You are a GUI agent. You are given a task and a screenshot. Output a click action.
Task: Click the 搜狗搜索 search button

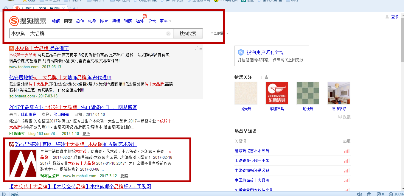[188, 33]
